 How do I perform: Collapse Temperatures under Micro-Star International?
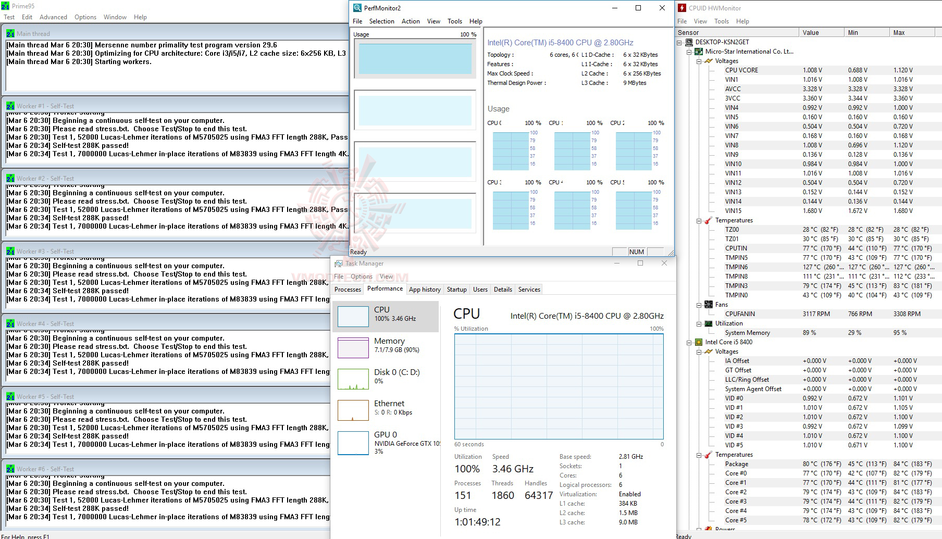point(699,220)
